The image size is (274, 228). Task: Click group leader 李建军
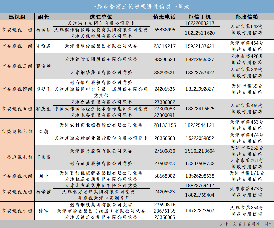[x=44, y=89]
